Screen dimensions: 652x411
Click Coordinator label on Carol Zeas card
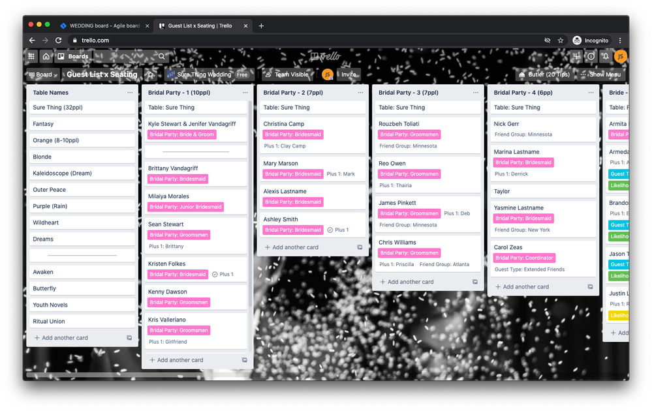(x=524, y=258)
